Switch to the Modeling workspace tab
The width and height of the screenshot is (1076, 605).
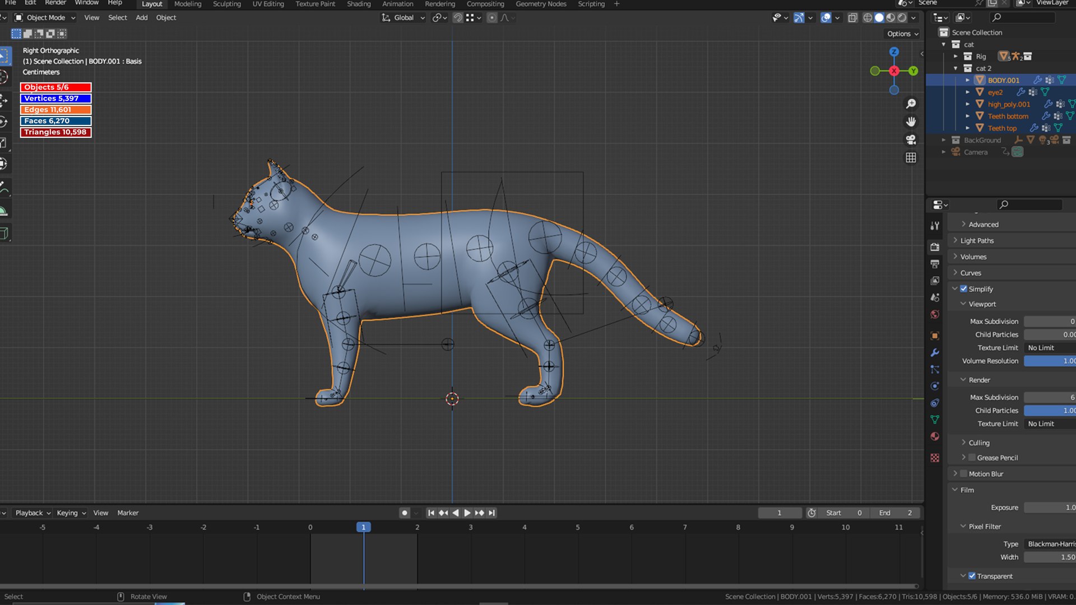pyautogui.click(x=188, y=4)
